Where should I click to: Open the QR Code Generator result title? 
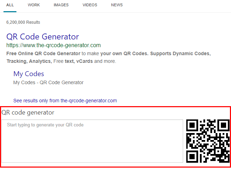43,37
